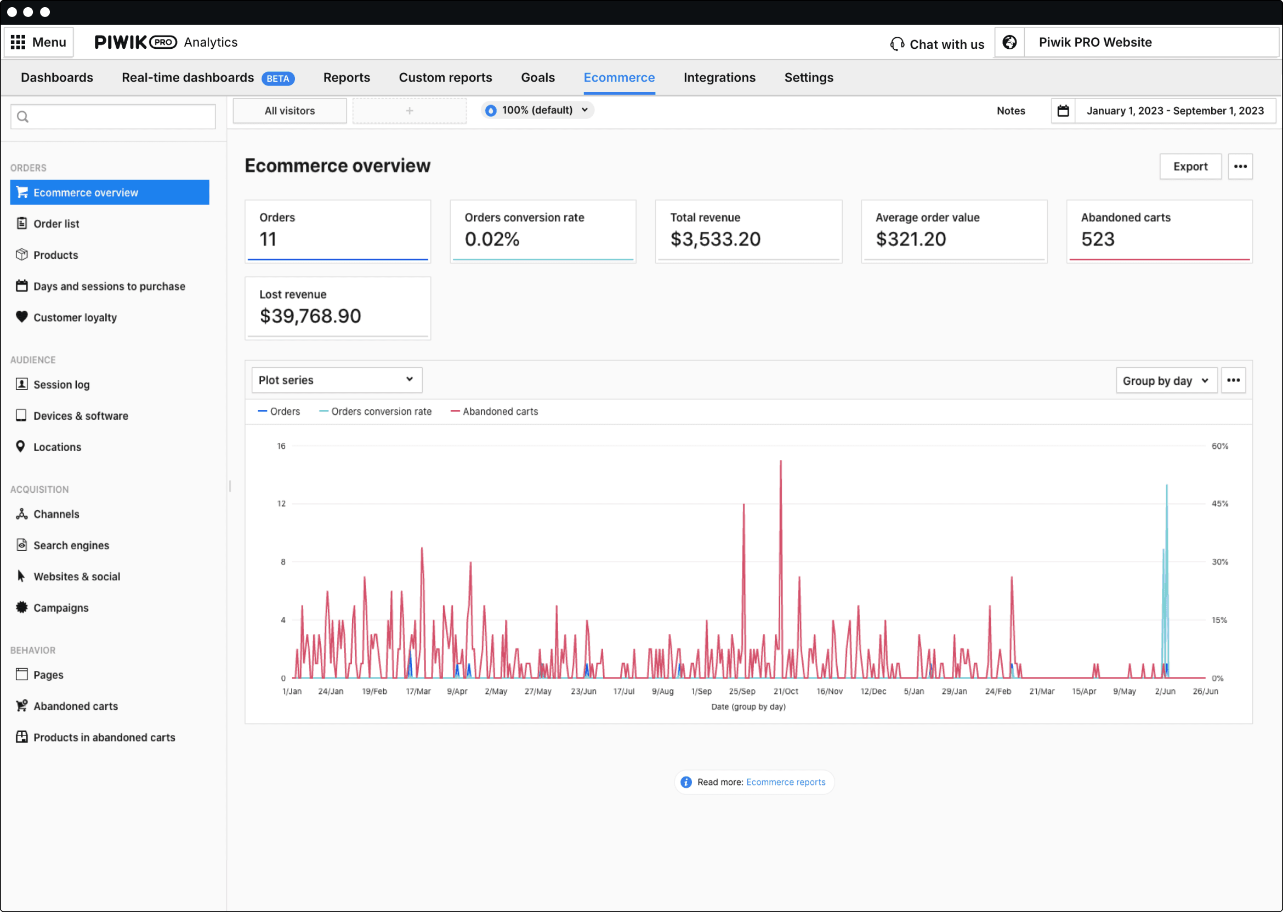Click the Customer loyalty heart icon
Viewport: 1283px width, 912px height.
21,317
